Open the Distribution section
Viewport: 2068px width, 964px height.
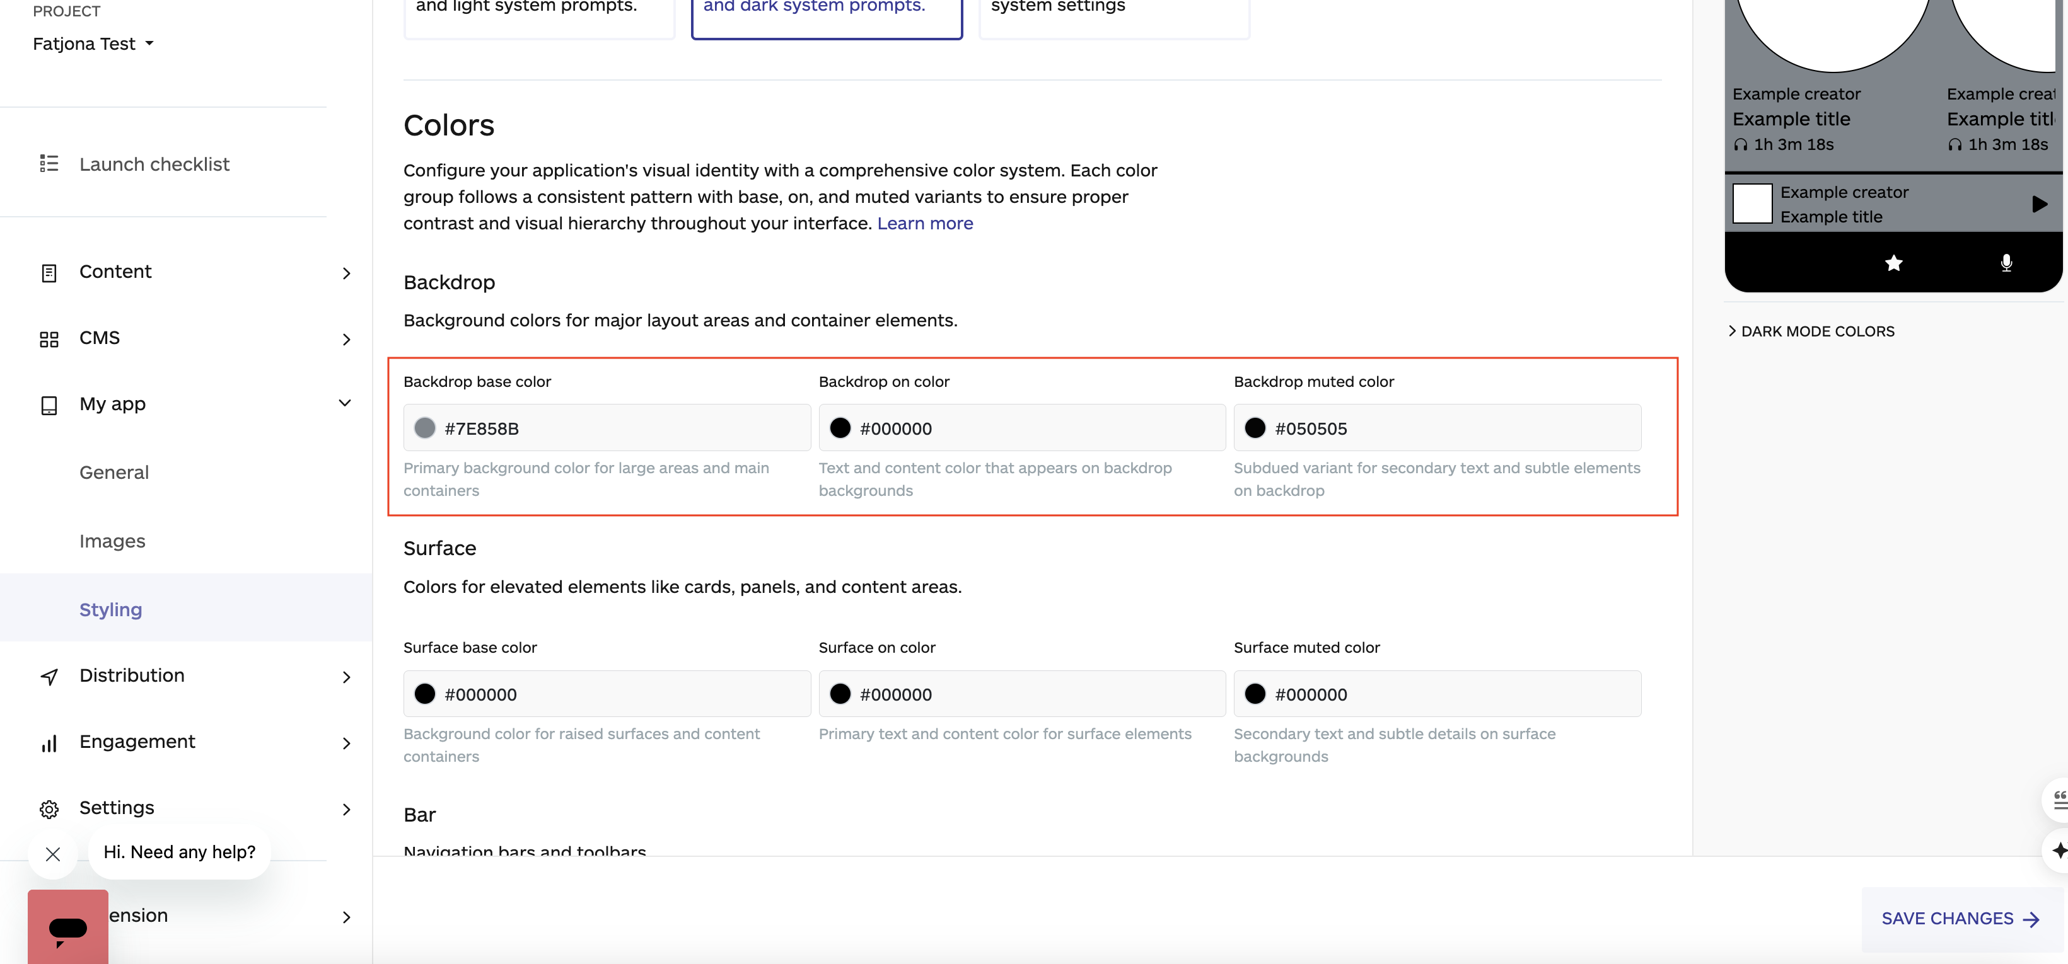[132, 675]
